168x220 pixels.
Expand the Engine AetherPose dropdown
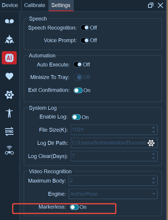click(113, 194)
